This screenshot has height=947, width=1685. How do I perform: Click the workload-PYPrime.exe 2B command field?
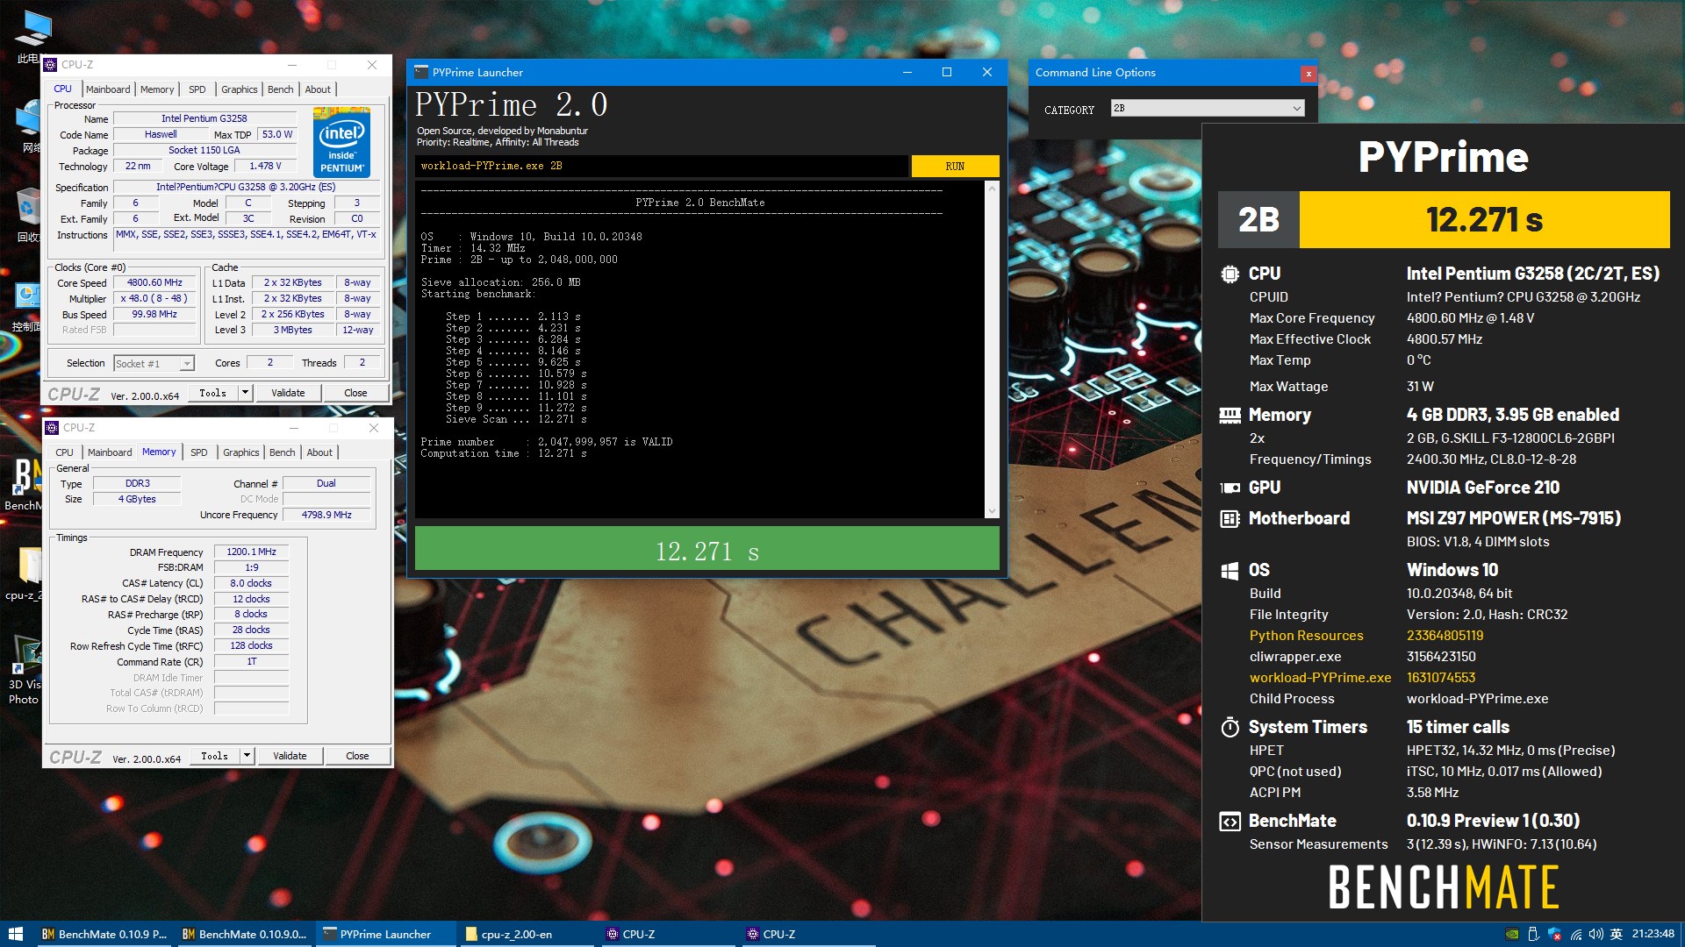tap(662, 166)
